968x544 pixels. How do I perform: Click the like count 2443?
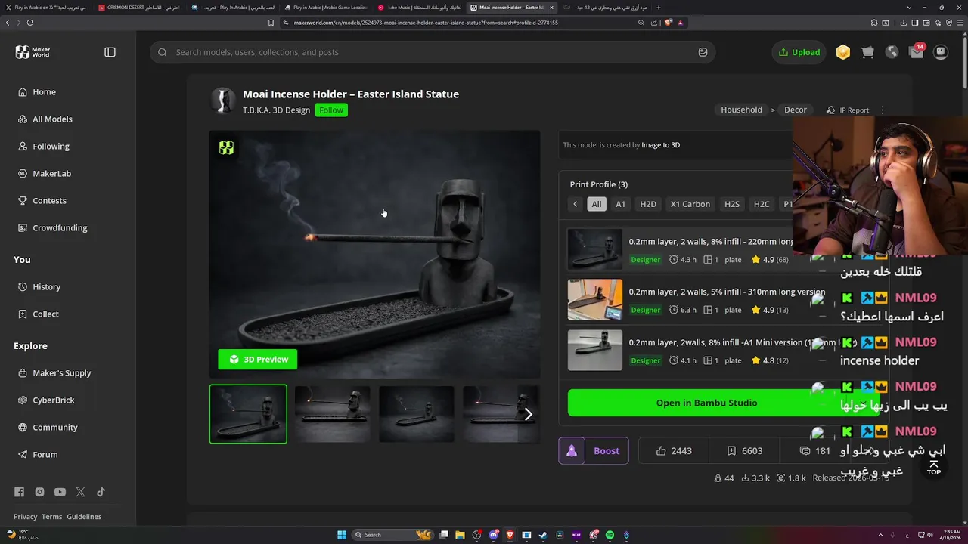point(674,451)
